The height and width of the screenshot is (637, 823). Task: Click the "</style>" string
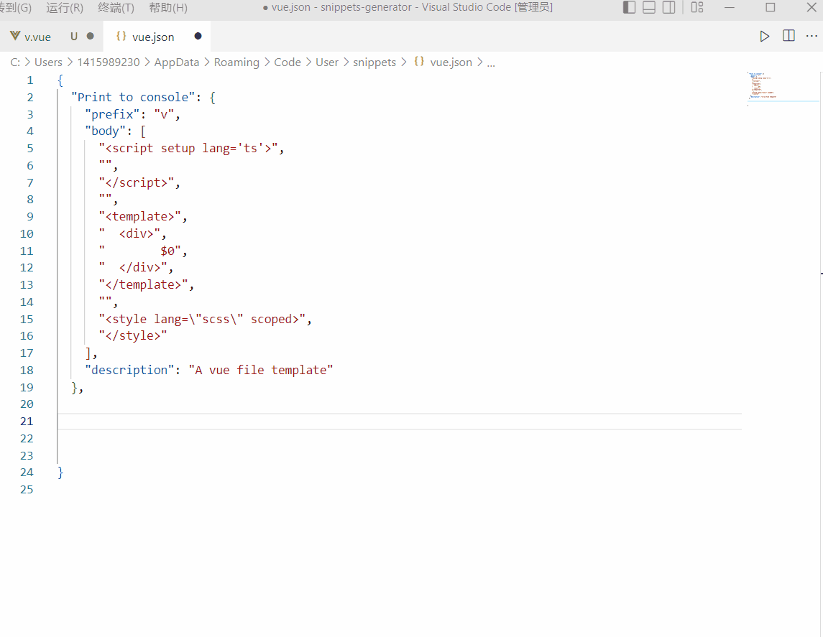(133, 335)
